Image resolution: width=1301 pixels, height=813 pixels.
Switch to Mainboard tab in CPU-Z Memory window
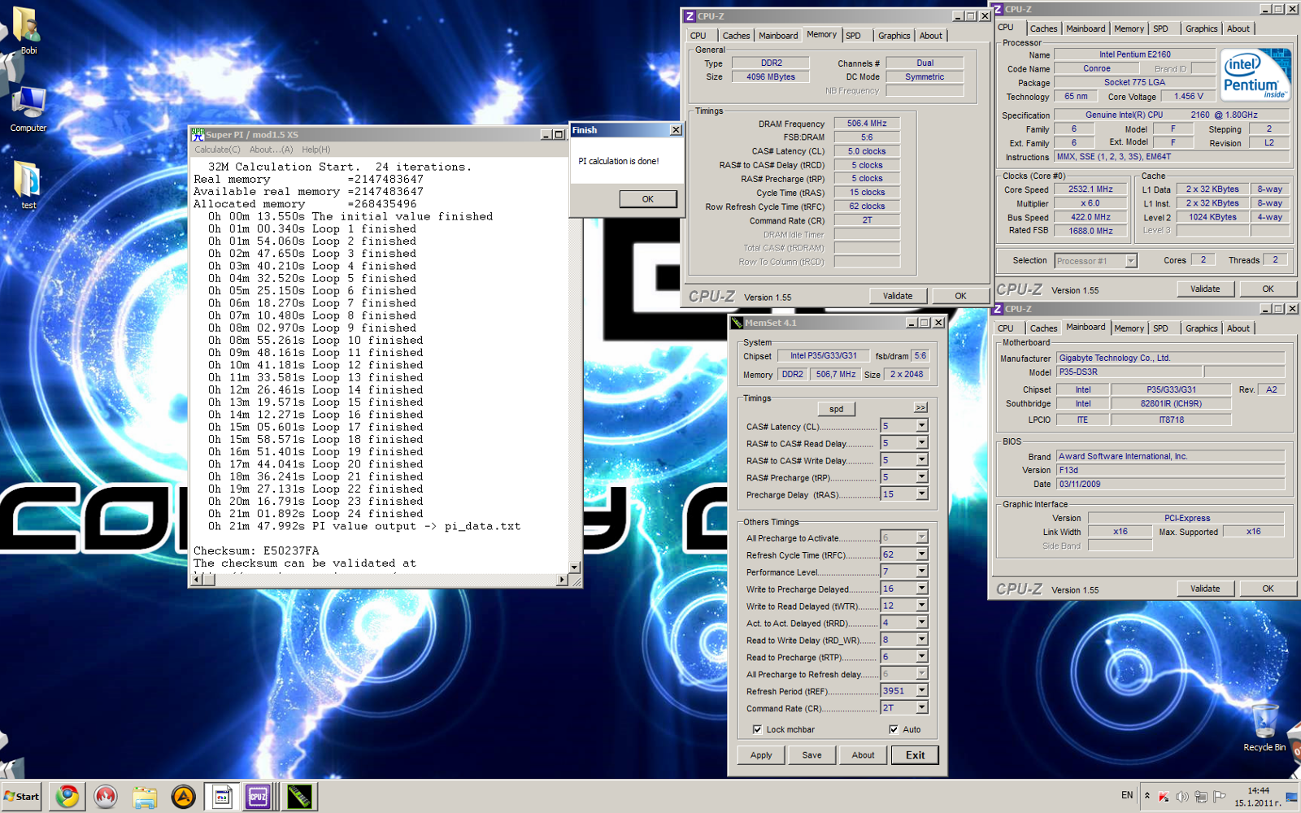tap(778, 36)
